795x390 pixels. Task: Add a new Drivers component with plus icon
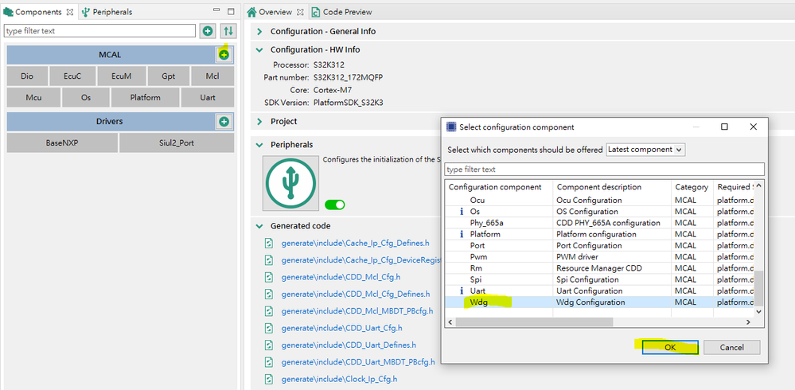point(224,122)
